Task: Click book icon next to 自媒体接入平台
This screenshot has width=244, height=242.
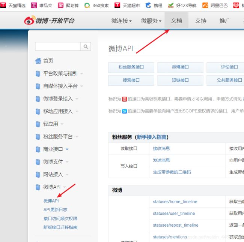Action: (38, 86)
